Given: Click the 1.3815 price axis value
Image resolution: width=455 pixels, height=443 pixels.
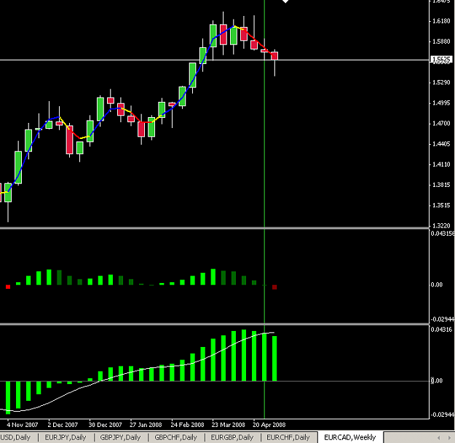Looking at the screenshot, I should (441, 185).
